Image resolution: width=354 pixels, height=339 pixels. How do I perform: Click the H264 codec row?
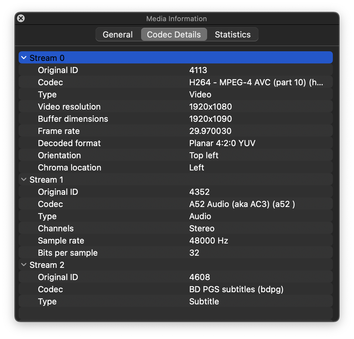175,82
